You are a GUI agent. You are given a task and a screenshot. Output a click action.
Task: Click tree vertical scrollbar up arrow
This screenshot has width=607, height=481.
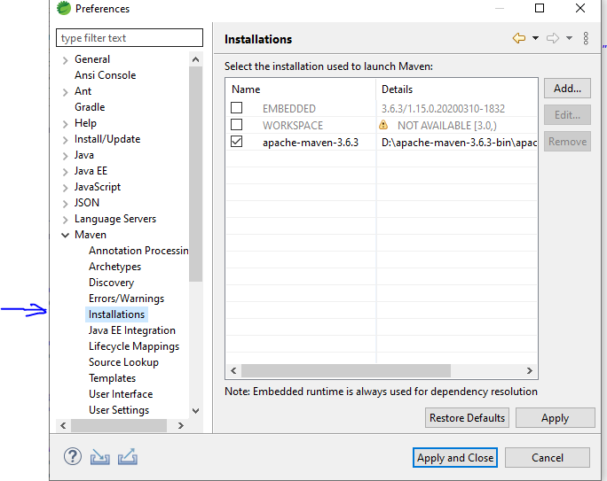pyautogui.click(x=196, y=59)
